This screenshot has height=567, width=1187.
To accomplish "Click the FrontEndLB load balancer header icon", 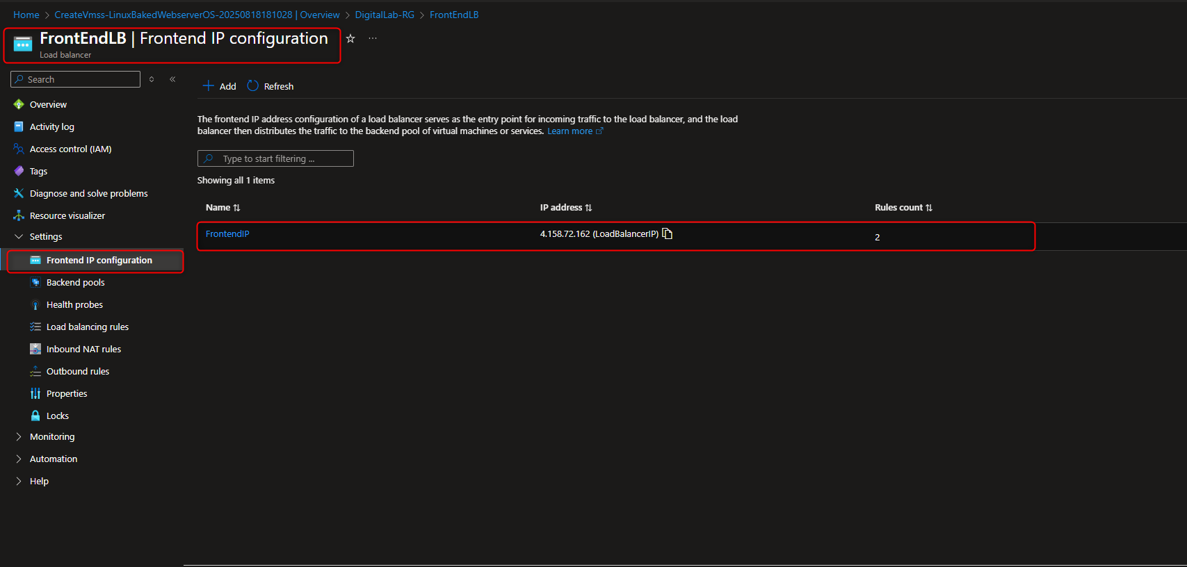I will click(23, 44).
